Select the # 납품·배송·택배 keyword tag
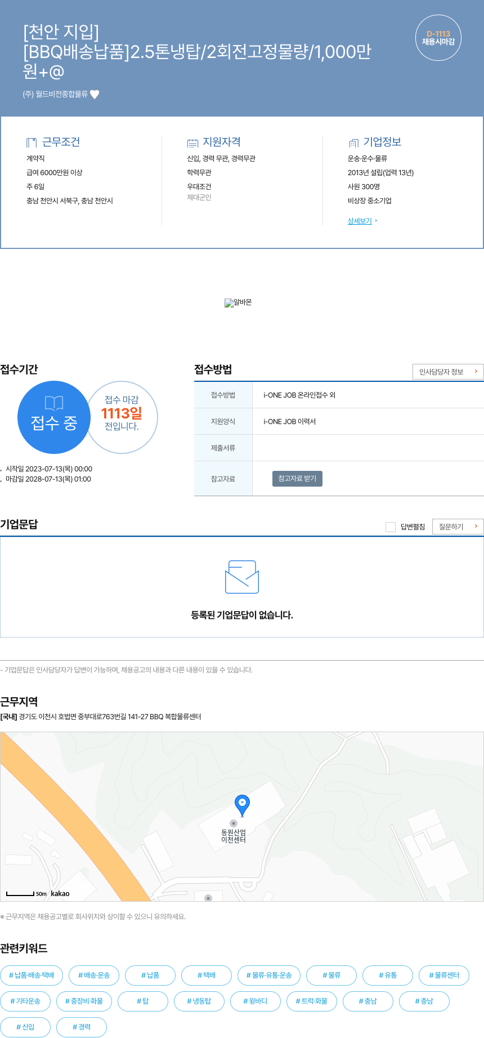 click(32, 975)
